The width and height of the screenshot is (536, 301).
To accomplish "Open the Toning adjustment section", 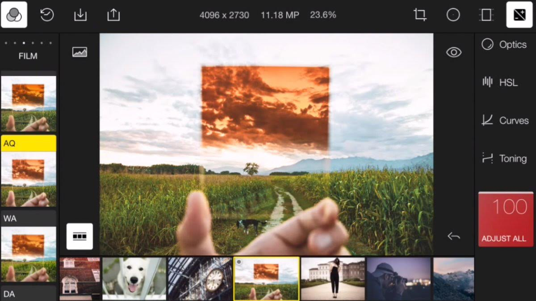I will click(504, 159).
